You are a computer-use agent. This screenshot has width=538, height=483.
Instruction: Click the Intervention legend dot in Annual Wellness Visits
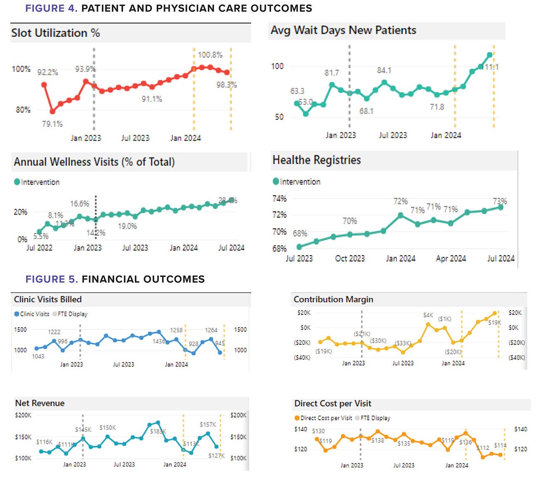click(17, 182)
